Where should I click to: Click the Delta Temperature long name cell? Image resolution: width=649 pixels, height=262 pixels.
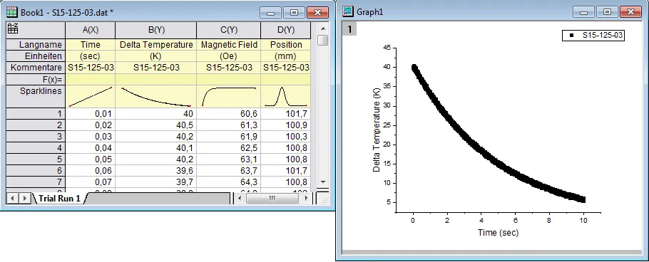(156, 45)
